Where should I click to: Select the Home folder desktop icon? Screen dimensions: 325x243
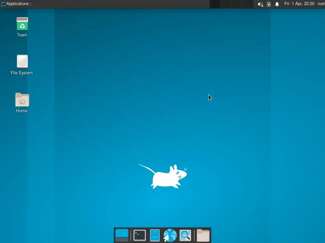(22, 100)
